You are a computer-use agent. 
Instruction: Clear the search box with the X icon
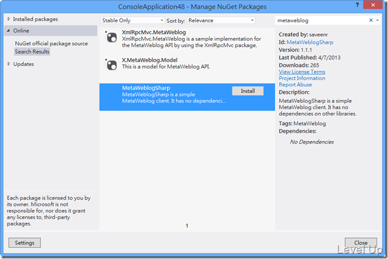pos(371,20)
